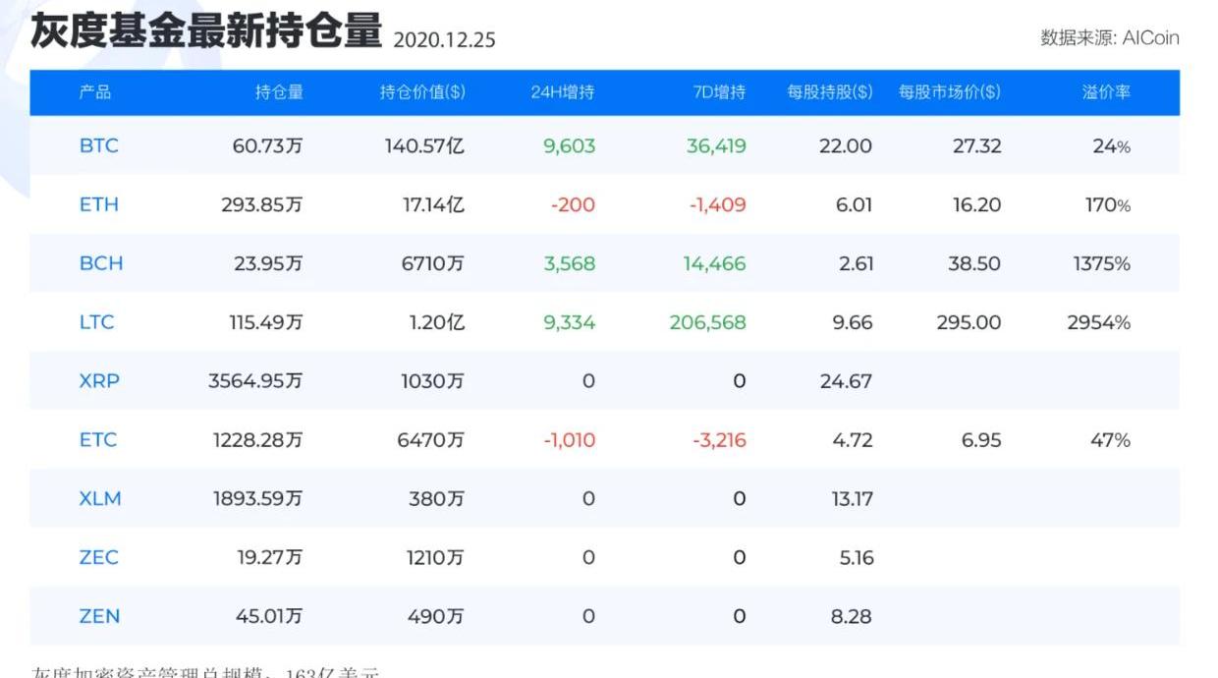1218x678 pixels.
Task: Click the LTC product name
Action: click(96, 322)
